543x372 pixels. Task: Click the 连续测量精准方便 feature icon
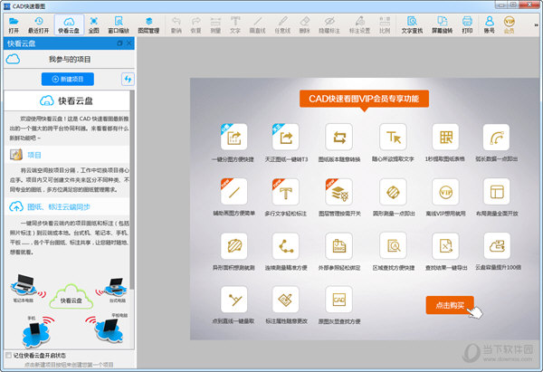pyautogui.click(x=286, y=246)
